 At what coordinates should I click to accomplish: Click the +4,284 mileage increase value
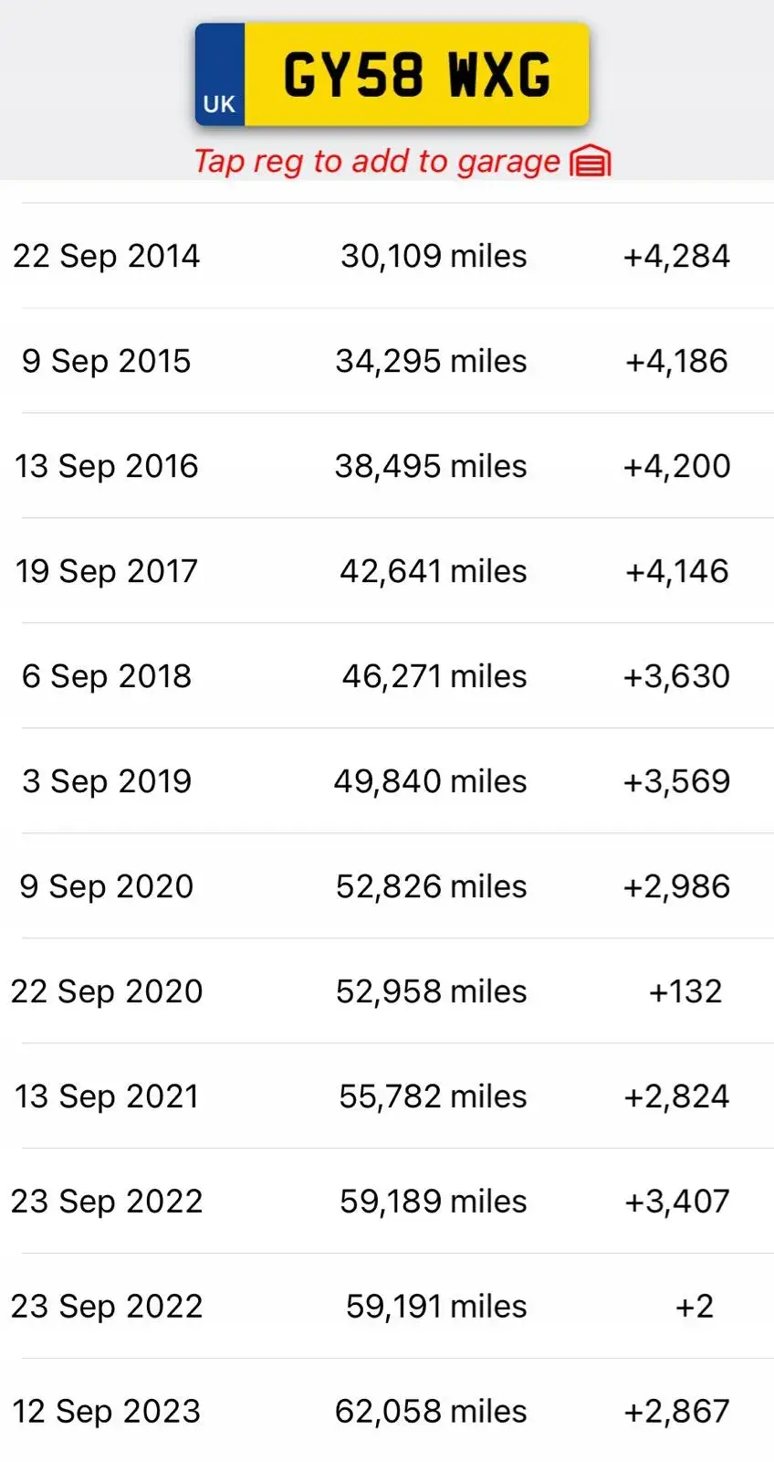click(676, 256)
